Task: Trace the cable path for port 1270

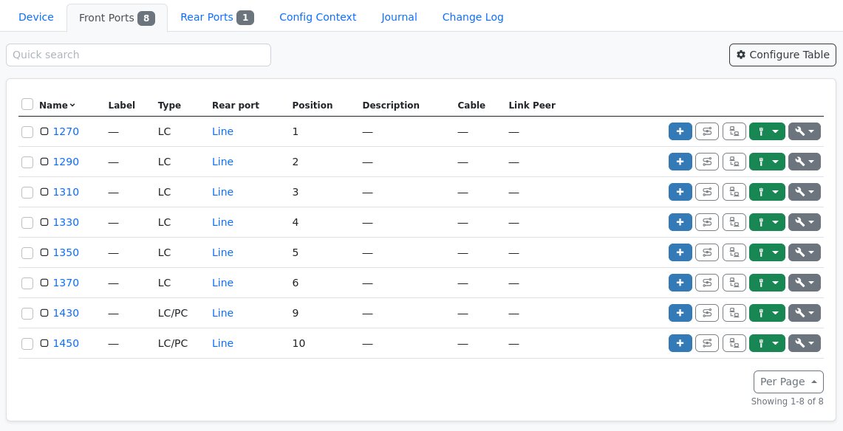Action: click(x=707, y=131)
